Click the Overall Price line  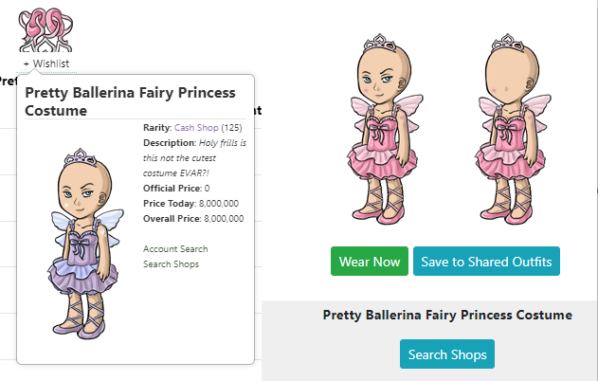tap(193, 219)
